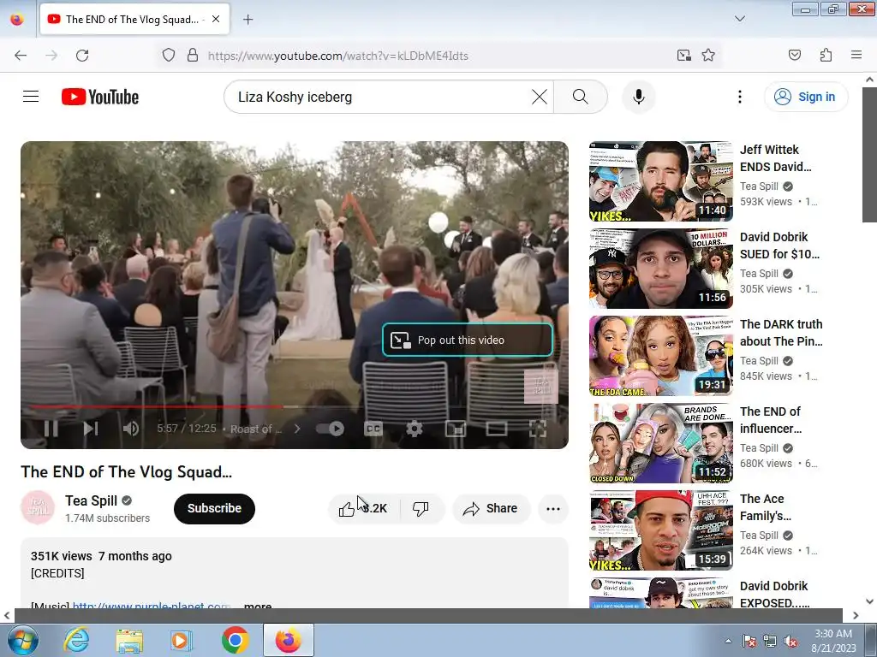Open Tea Spill channel name link

(x=91, y=500)
